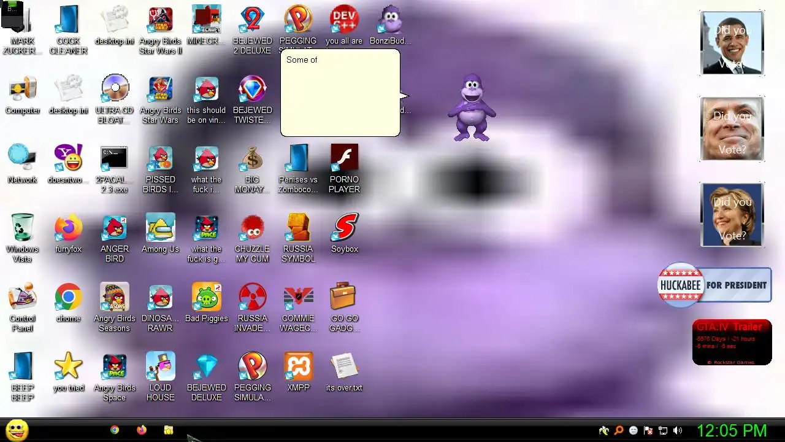Launch BEJEWED DELUXE diamond shortcut
Screen dimensions: 785x442
tap(206, 377)
